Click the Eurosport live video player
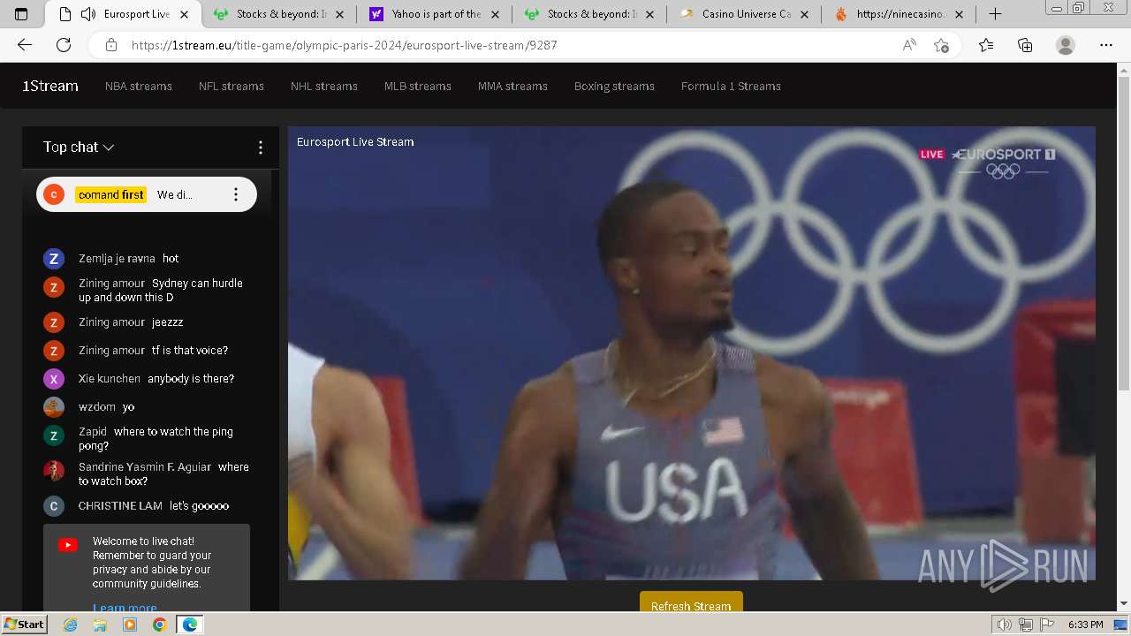This screenshot has height=636, width=1131. [x=691, y=353]
